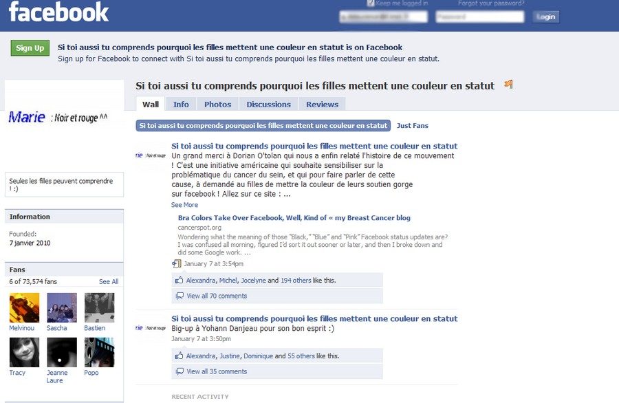Expand View all 70 comments
Screen dimensions: 619x403
pyautogui.click(x=217, y=296)
